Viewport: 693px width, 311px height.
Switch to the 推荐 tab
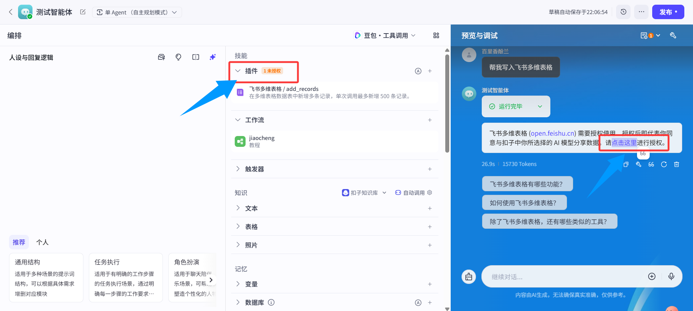click(19, 242)
